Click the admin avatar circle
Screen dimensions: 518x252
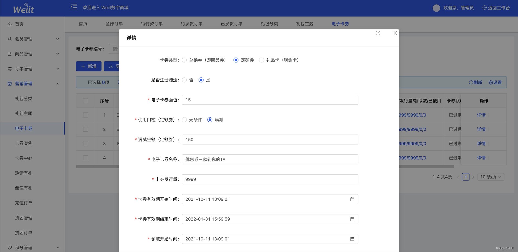coord(436,8)
